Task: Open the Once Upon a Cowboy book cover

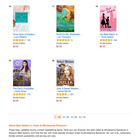Action: pyautogui.click(x=21, y=19)
